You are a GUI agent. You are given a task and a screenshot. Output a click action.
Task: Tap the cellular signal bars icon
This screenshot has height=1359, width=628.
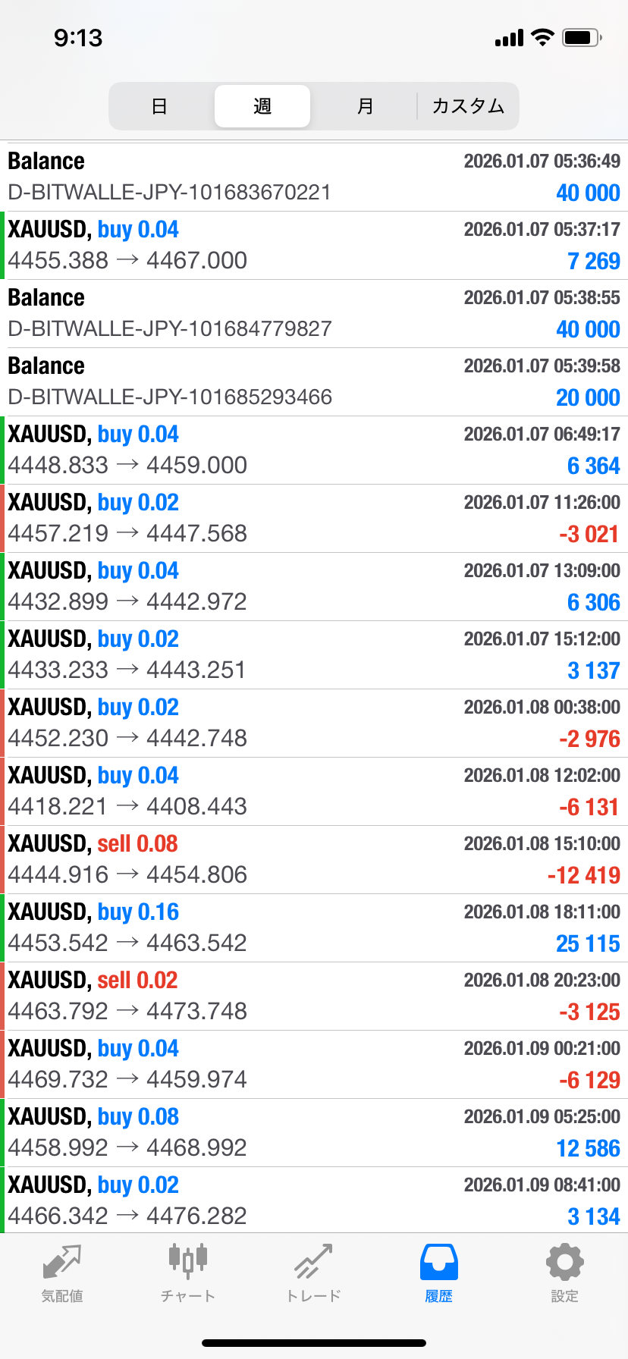(x=509, y=38)
